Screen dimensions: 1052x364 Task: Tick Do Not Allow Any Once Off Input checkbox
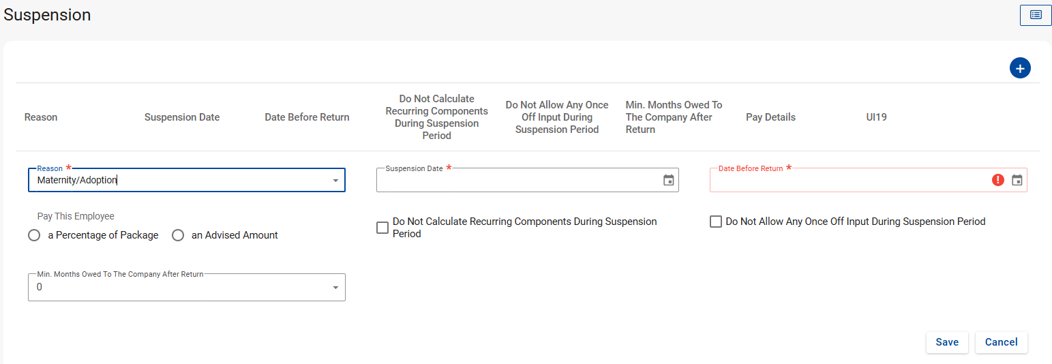point(715,222)
